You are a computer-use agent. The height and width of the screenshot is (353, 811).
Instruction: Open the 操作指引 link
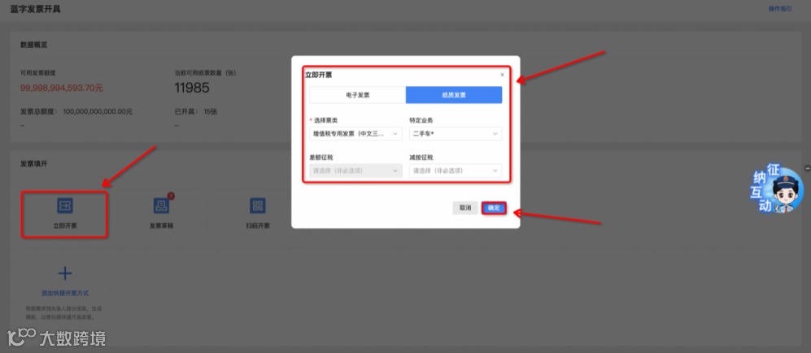click(x=780, y=9)
